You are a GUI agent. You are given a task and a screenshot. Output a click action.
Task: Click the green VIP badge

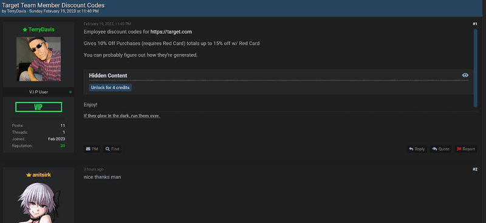pos(38,107)
